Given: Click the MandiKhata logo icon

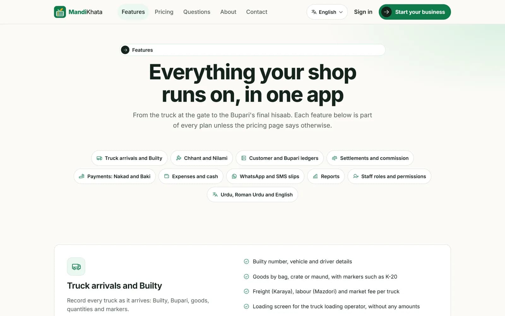Looking at the screenshot, I should 60,12.
